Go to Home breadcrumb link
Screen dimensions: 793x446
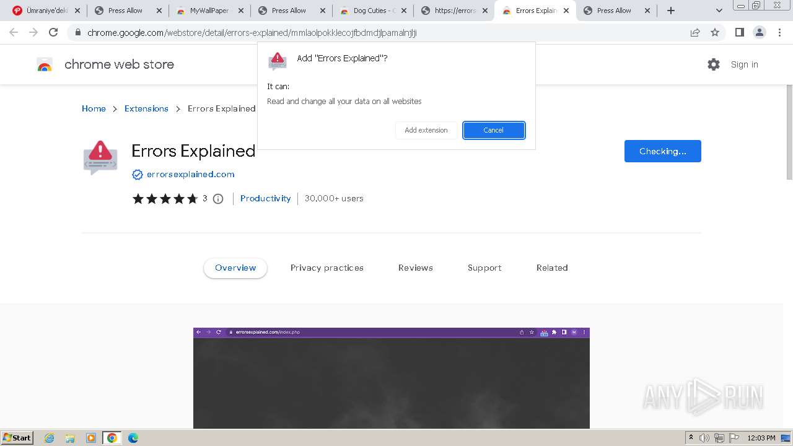[x=94, y=108]
